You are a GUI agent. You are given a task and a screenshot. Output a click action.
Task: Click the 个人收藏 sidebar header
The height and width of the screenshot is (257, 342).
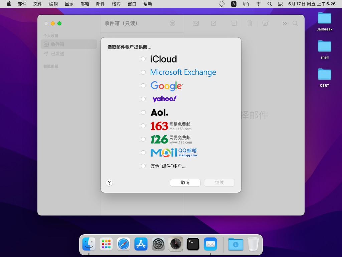51,35
